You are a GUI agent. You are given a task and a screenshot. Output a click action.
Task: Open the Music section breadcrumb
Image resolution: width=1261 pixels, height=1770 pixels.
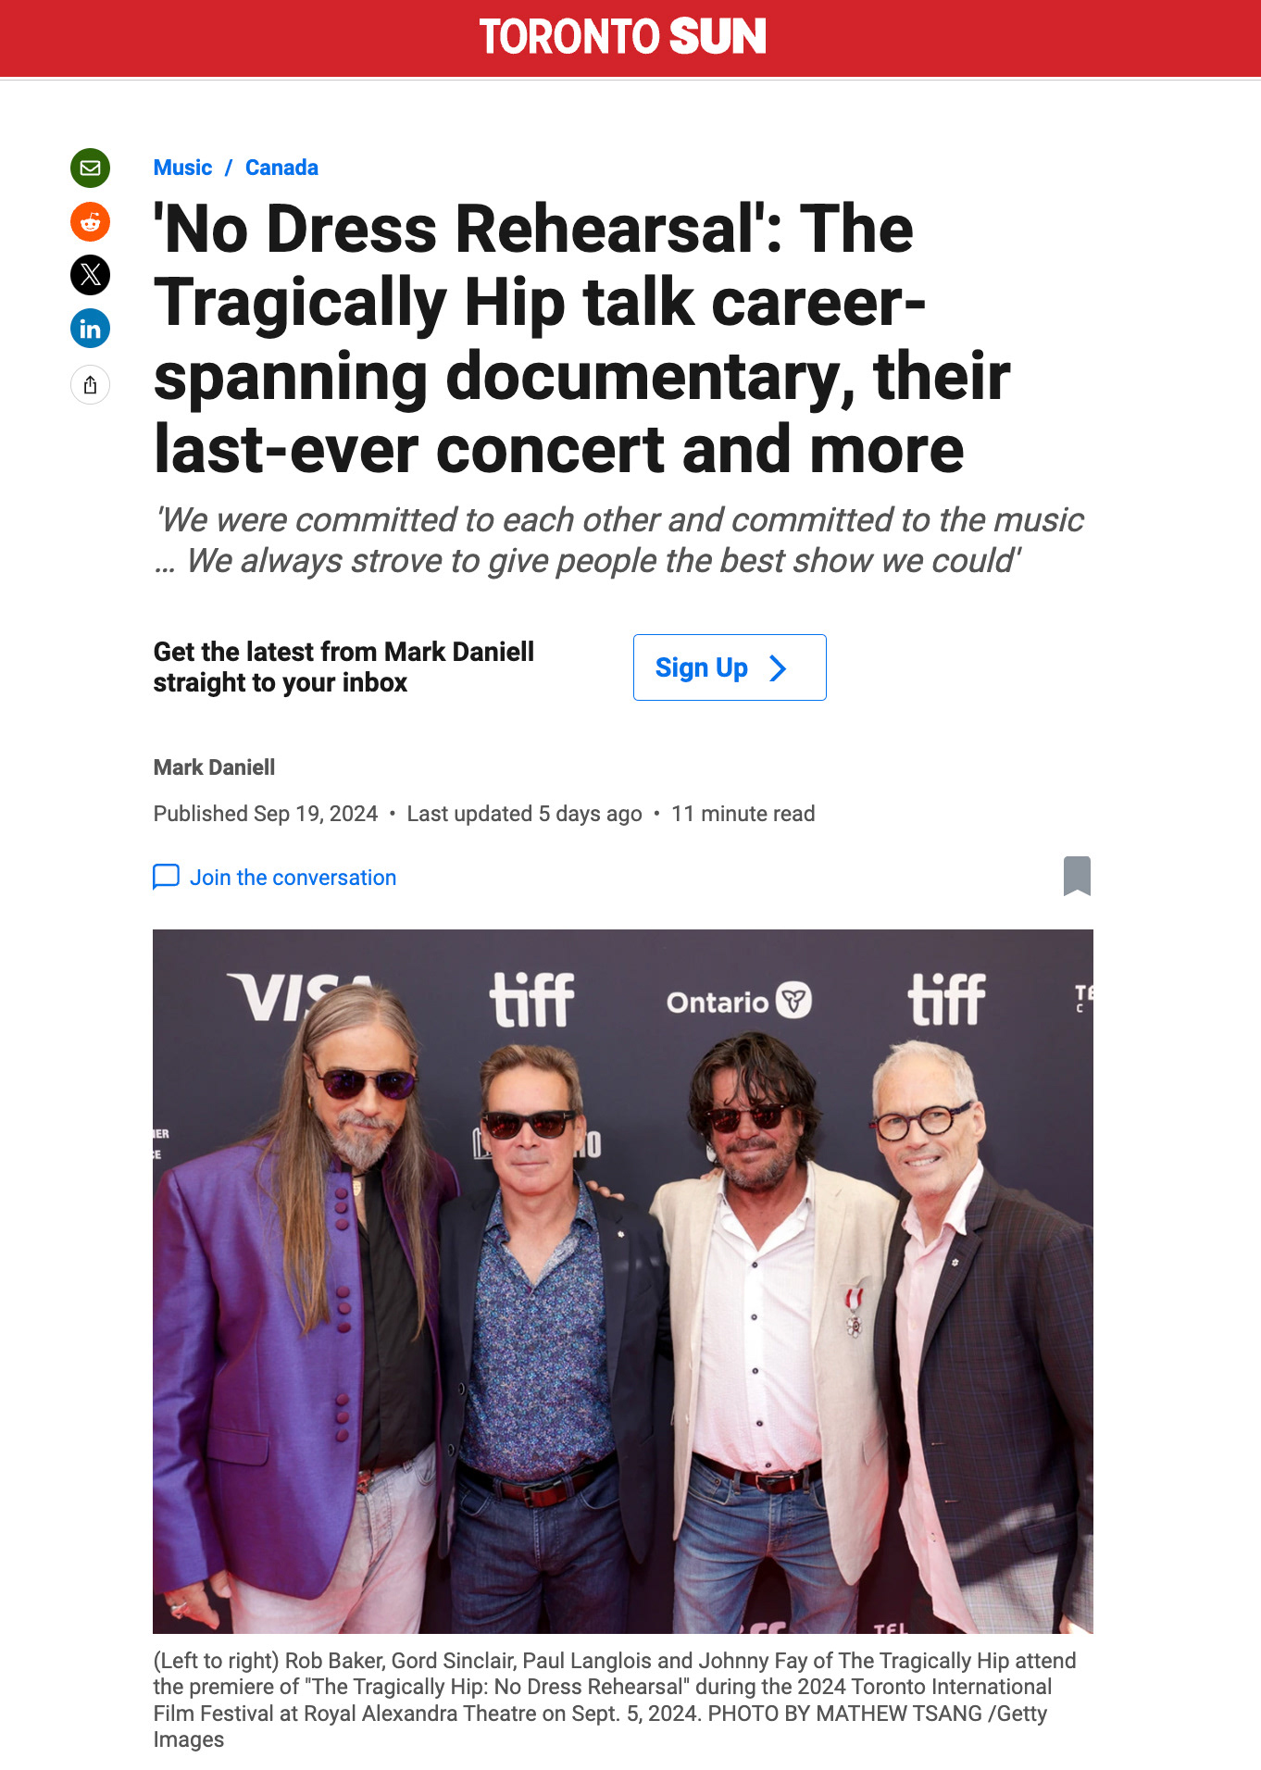point(182,168)
